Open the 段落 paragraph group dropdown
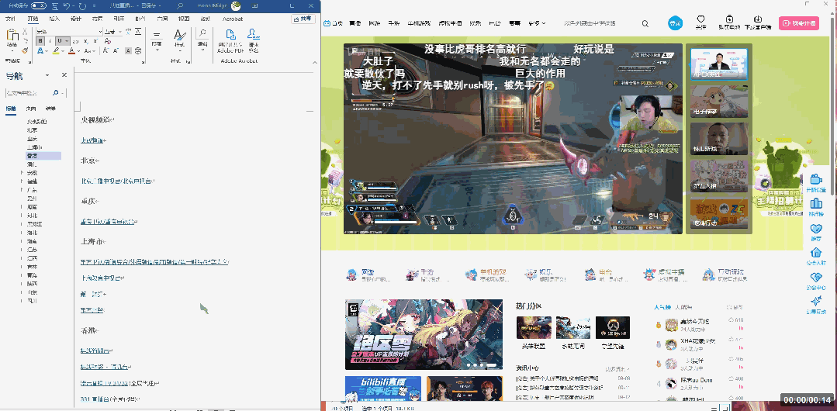 [157, 40]
